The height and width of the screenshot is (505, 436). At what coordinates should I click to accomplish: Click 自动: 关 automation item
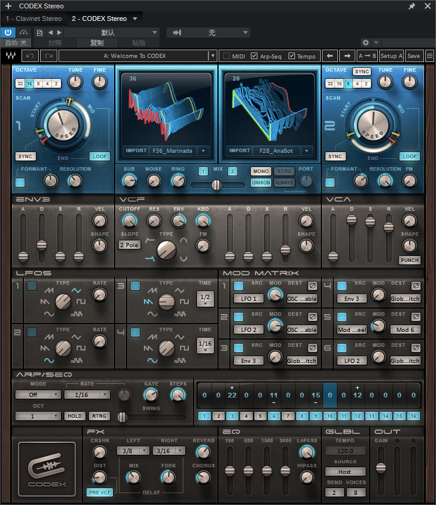(x=16, y=43)
